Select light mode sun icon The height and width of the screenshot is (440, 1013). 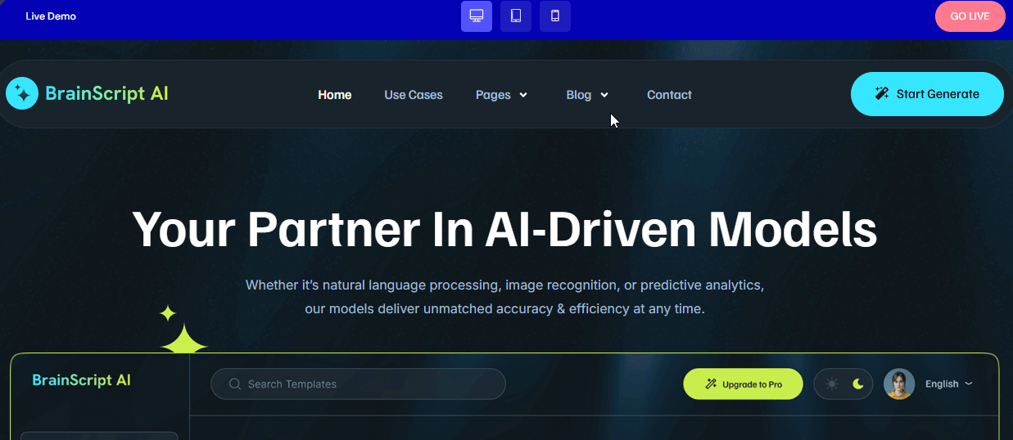[832, 384]
